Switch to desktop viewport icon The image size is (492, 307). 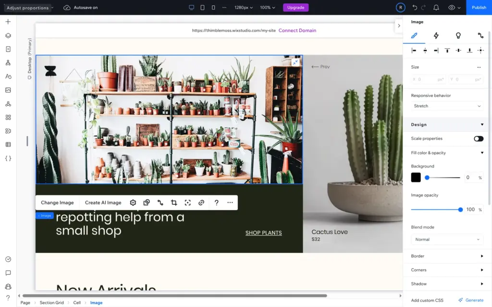click(x=191, y=8)
